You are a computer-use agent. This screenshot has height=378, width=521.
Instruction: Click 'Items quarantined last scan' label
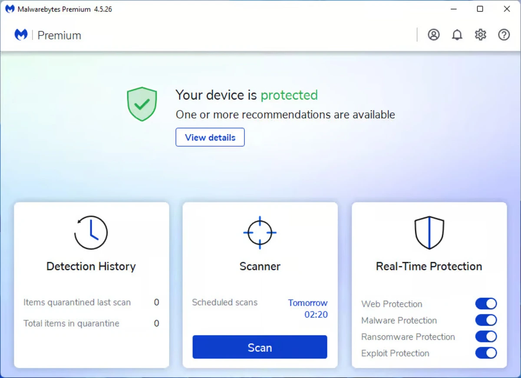pyautogui.click(x=77, y=302)
